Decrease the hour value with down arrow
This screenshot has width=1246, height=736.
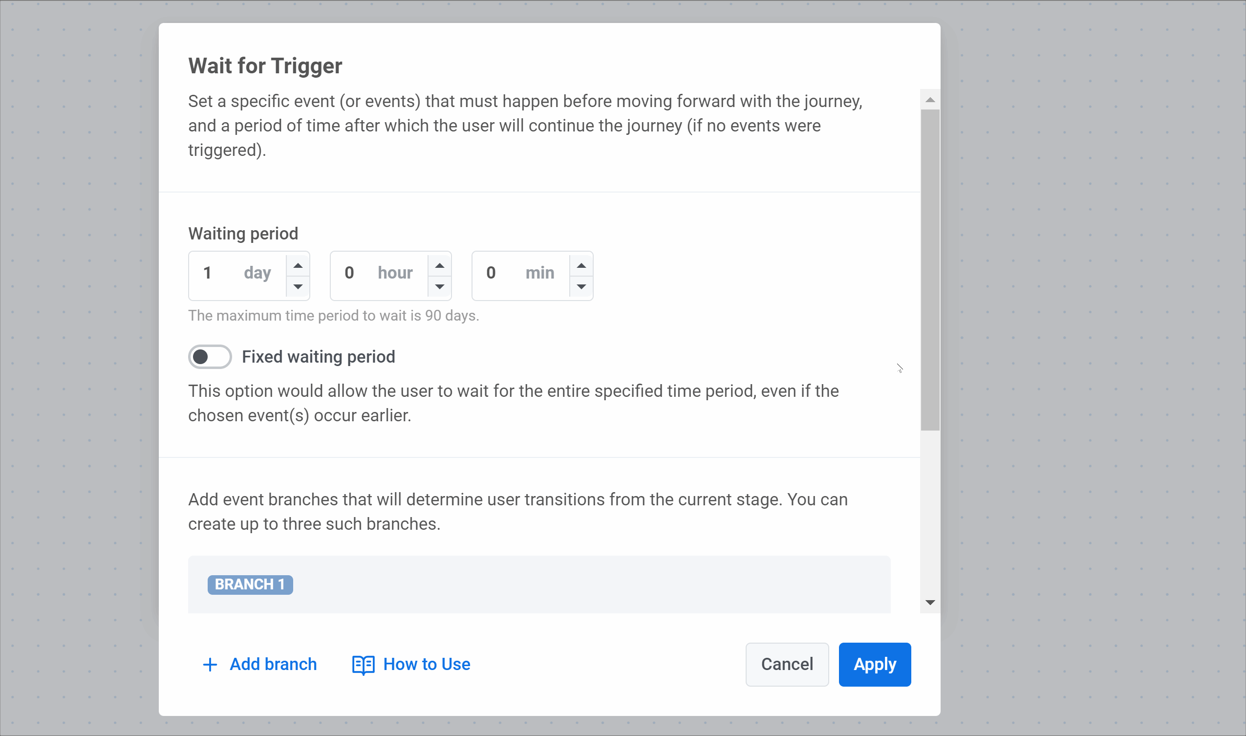pyautogui.click(x=440, y=287)
